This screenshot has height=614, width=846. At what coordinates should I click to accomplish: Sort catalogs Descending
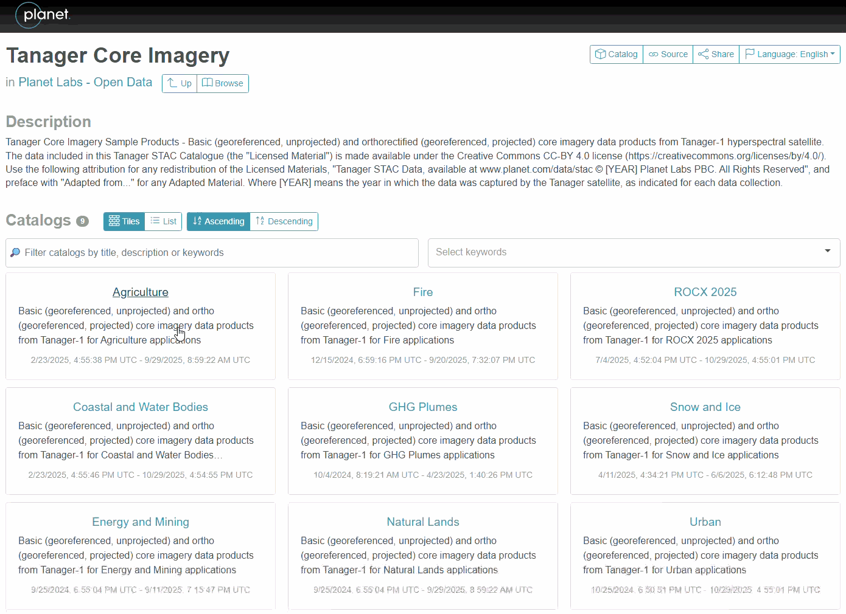coord(284,221)
